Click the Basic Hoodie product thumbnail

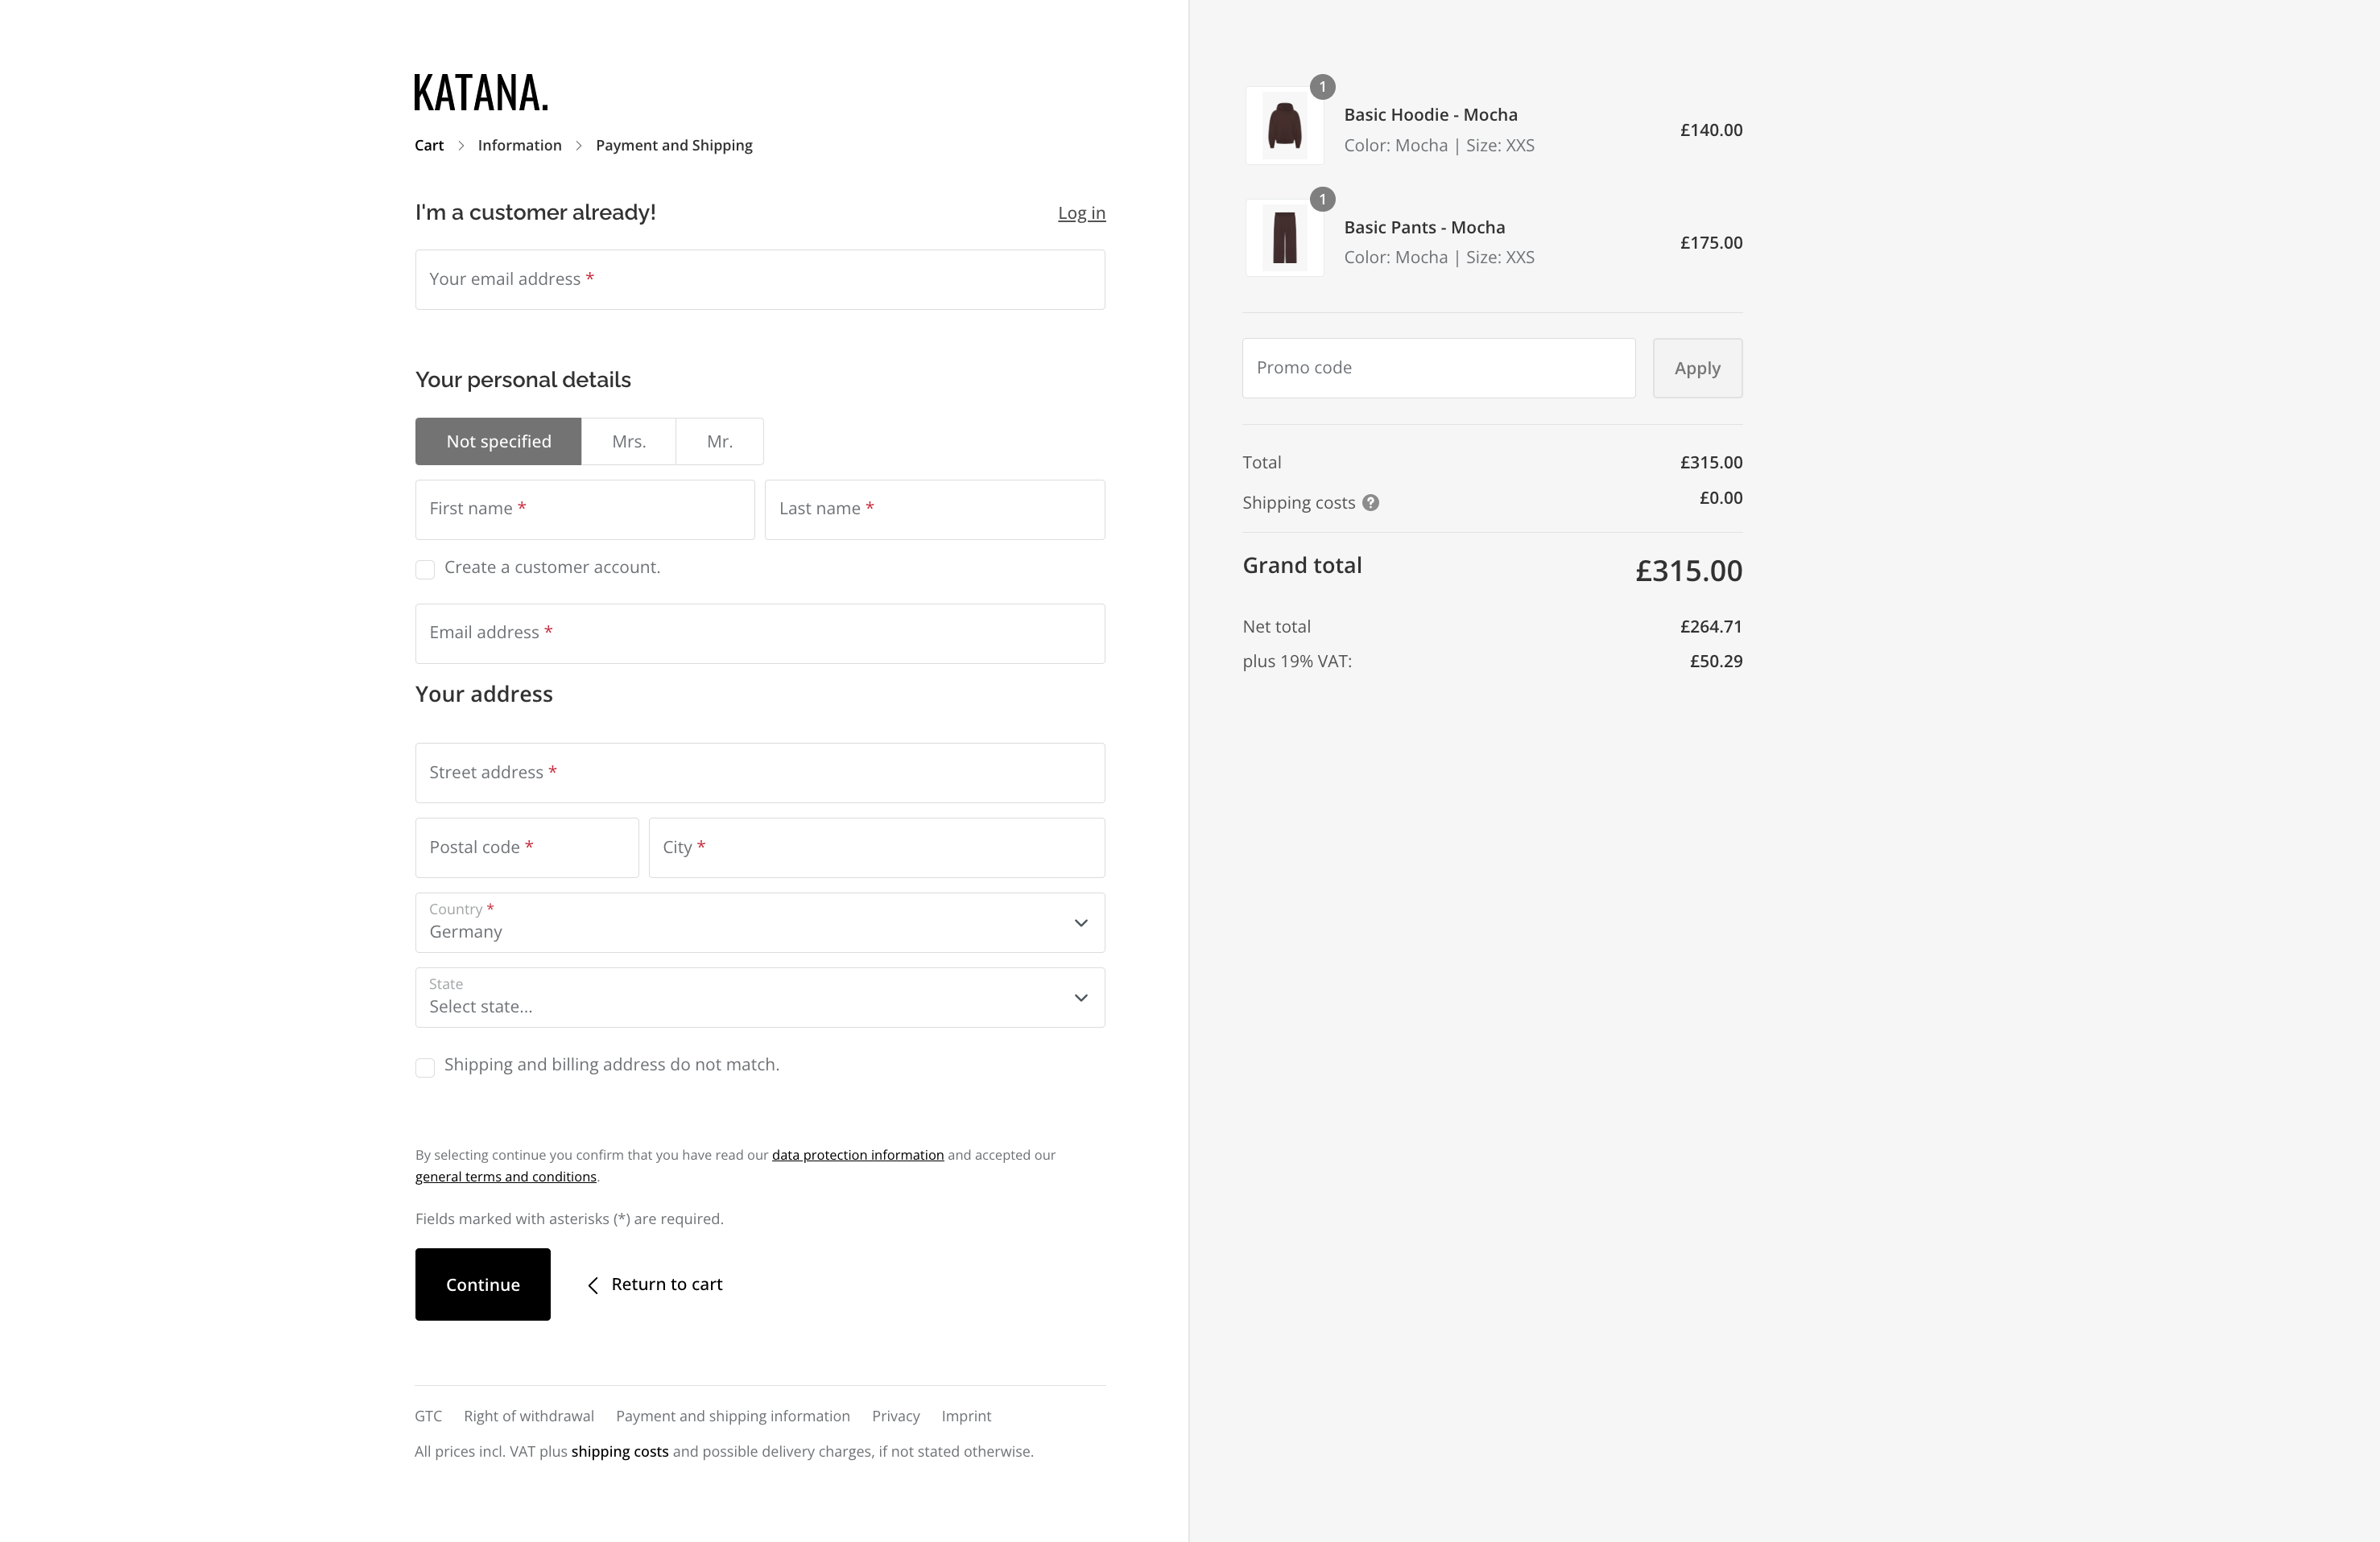click(x=1284, y=126)
